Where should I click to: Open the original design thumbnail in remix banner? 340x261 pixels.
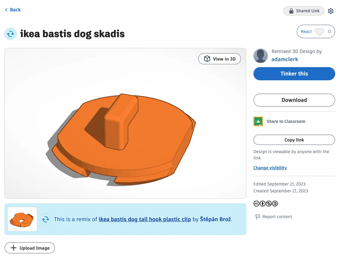22,219
